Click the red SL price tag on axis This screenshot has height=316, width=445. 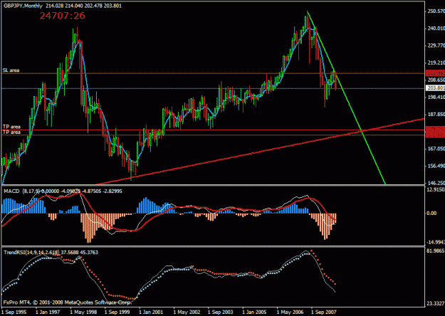pyautogui.click(x=435, y=73)
